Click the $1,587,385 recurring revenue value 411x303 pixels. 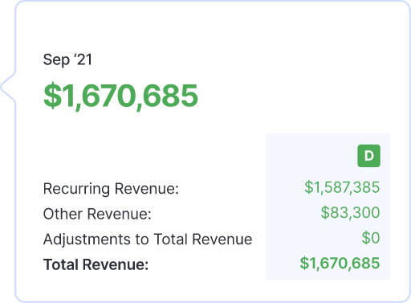point(342,187)
